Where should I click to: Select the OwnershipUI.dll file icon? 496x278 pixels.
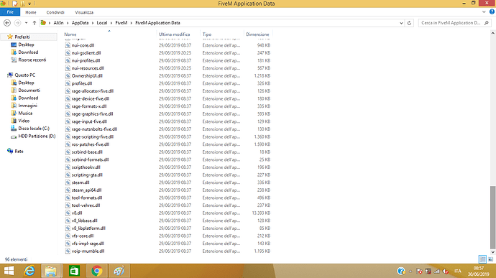[68, 75]
